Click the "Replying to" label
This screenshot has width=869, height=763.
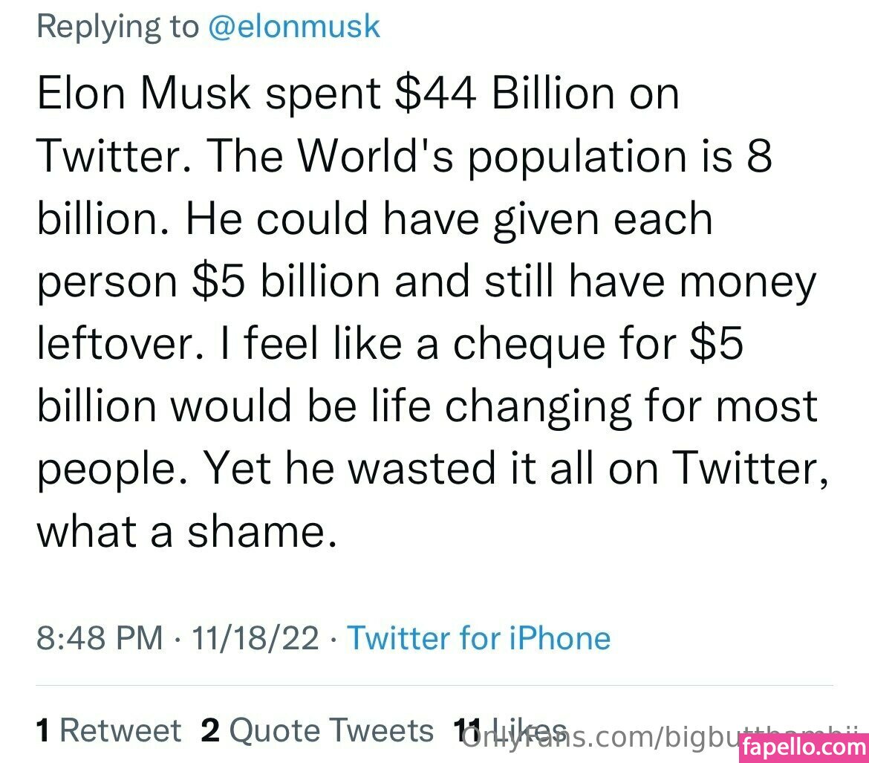117,27
